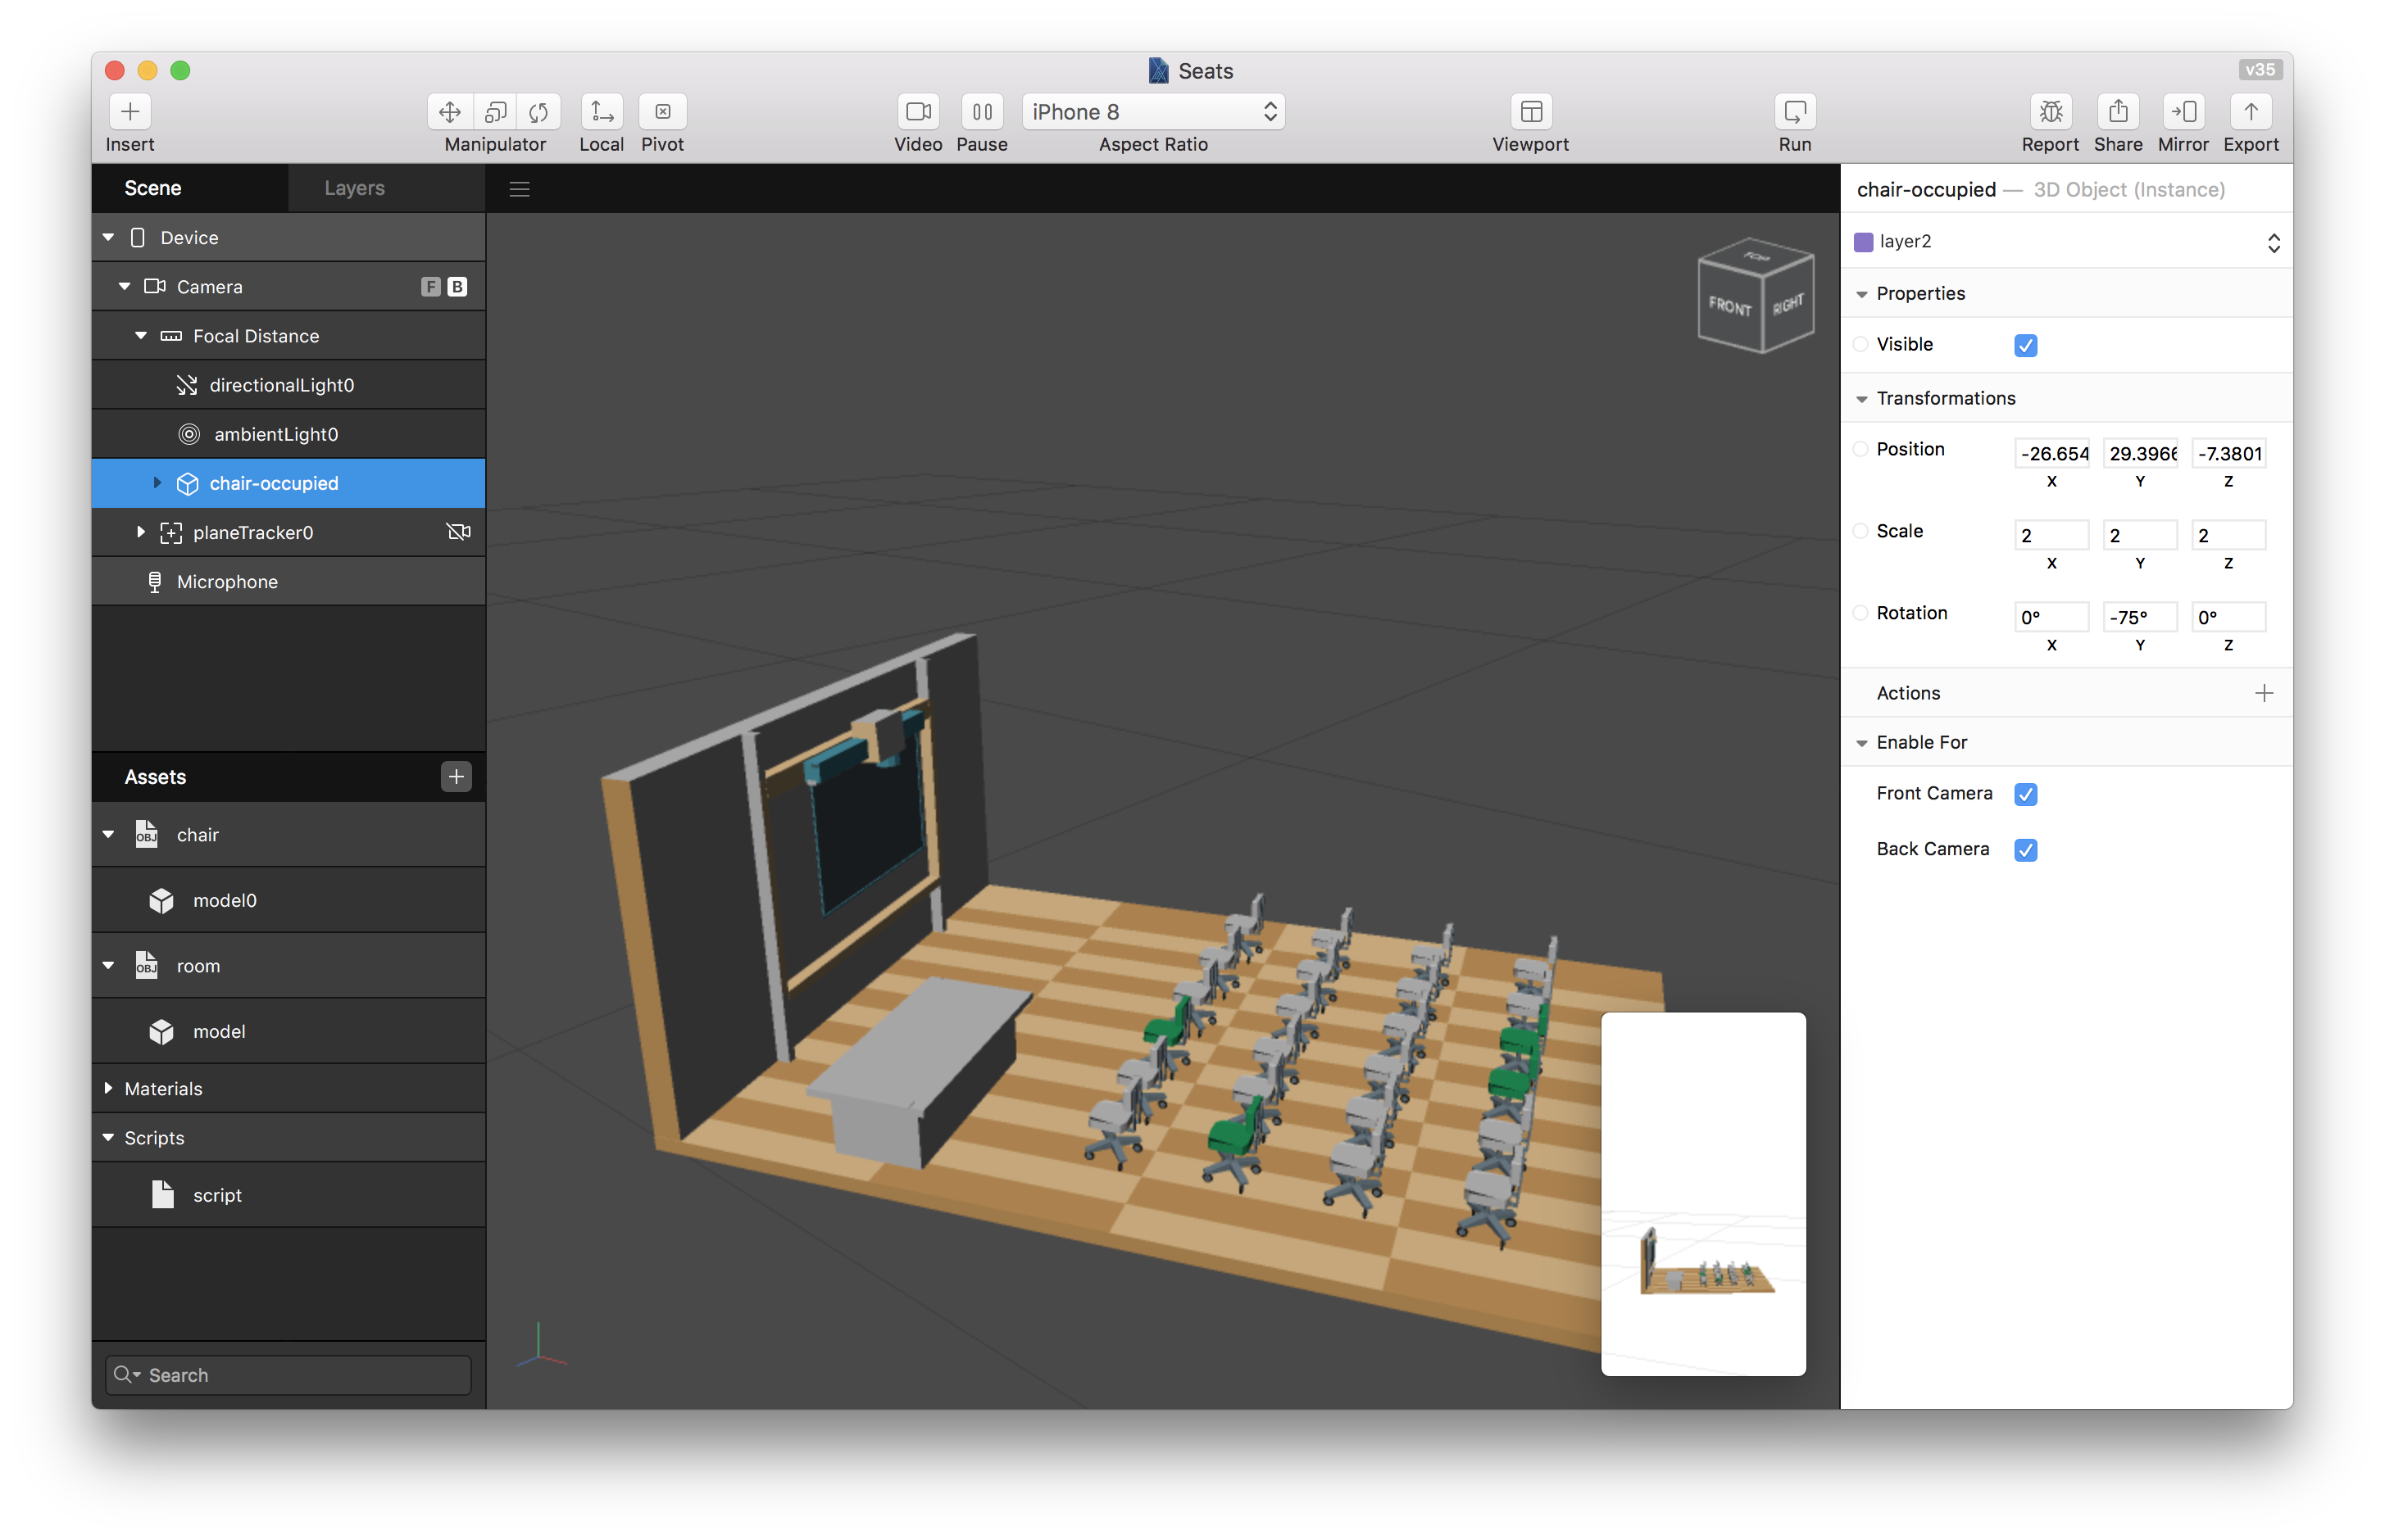
Task: Add a new asset with plus button
Action: pos(457,777)
